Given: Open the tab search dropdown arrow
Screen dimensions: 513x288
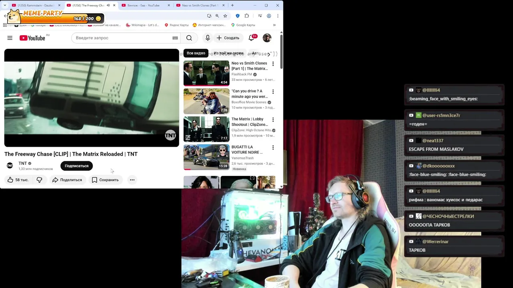Looking at the screenshot, I should pos(5,5).
